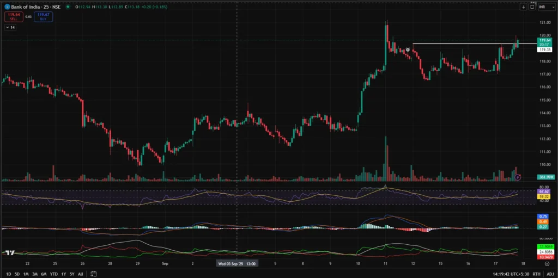This screenshot has height=278, width=558.
Task: Click the Bank of India symbol logo
Action: tap(7, 7)
